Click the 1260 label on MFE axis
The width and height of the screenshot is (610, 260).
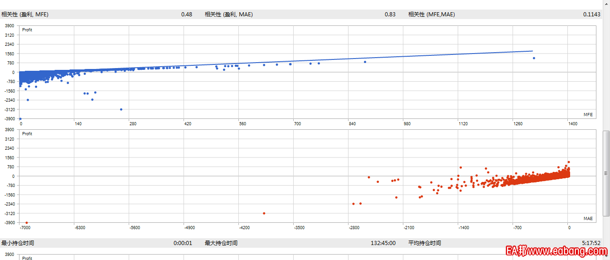[518, 124]
